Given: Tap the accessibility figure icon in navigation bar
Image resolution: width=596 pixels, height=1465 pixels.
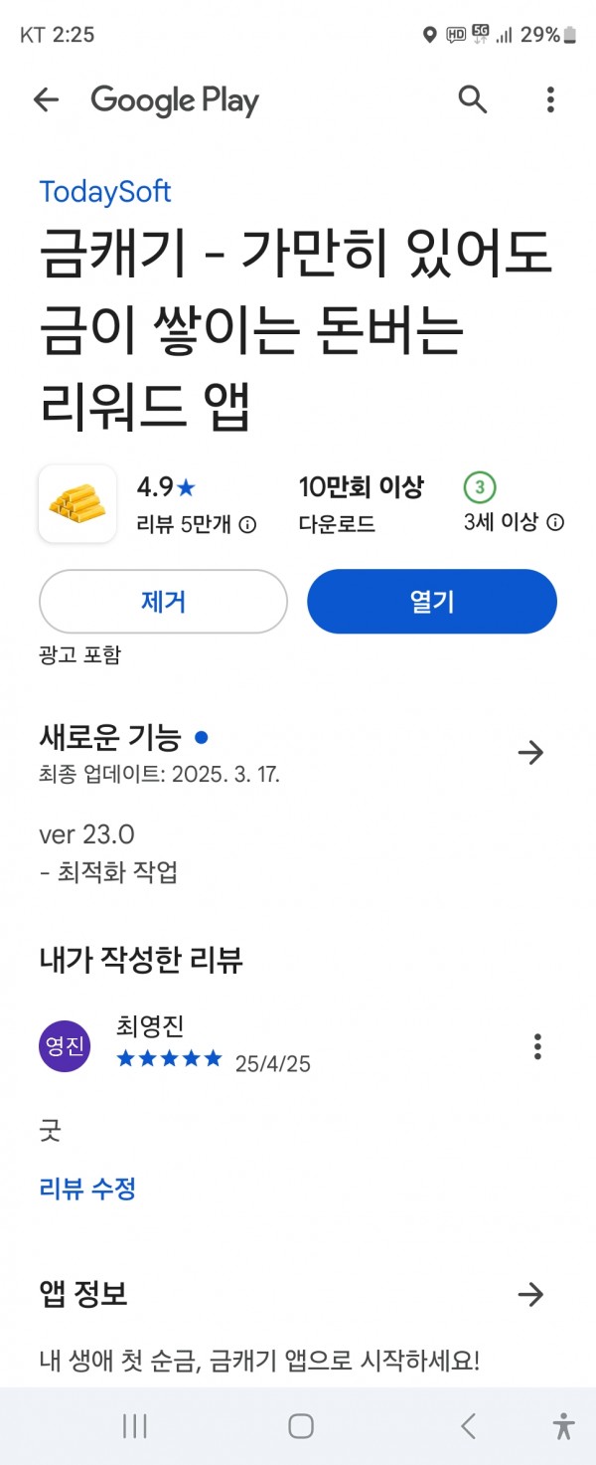Looking at the screenshot, I should 564,1426.
